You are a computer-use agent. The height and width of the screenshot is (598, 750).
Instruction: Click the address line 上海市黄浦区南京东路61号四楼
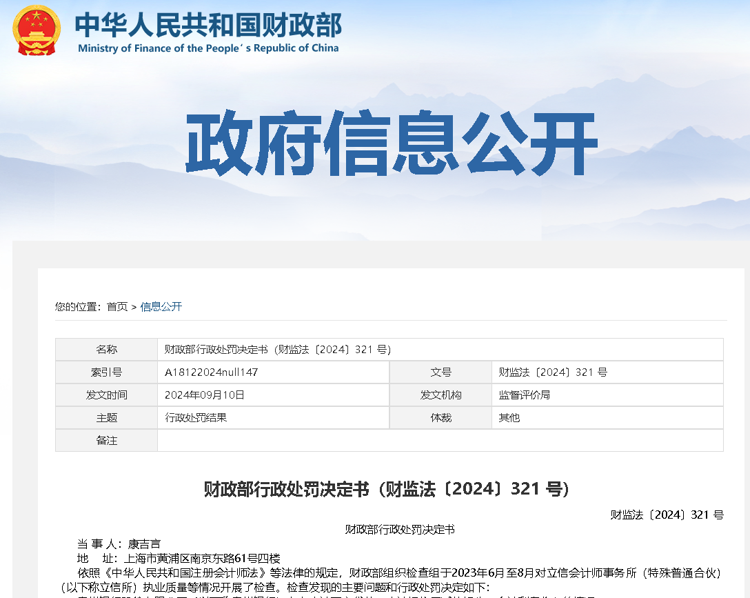click(179, 558)
